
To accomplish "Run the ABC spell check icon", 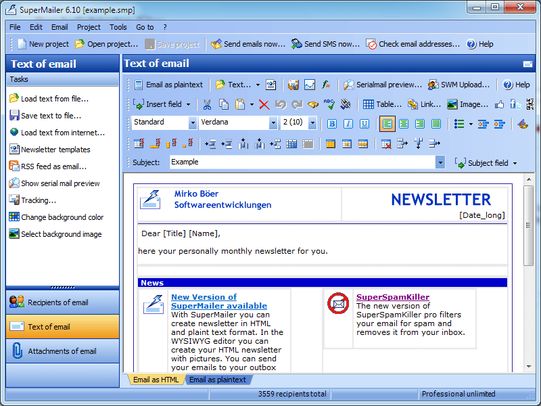I will [x=329, y=104].
